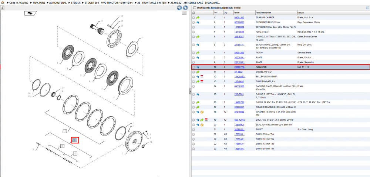Open the next diagram with the forward arrow

click(x=185, y=8)
